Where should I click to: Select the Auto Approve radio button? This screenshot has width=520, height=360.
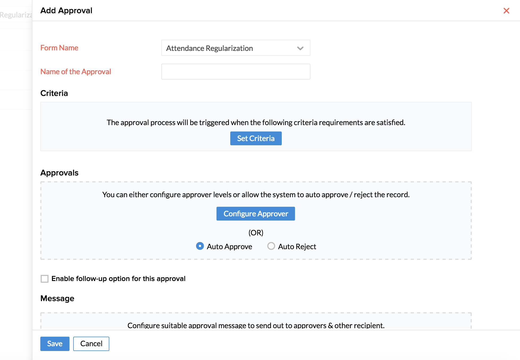200,246
